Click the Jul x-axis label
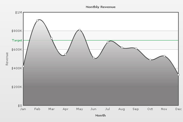This screenshot has width=183, height=122. point(107,109)
